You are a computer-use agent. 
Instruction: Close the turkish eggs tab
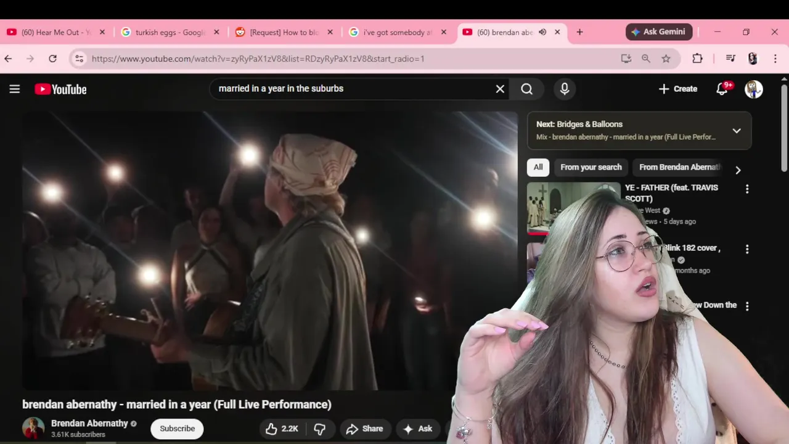(216, 32)
